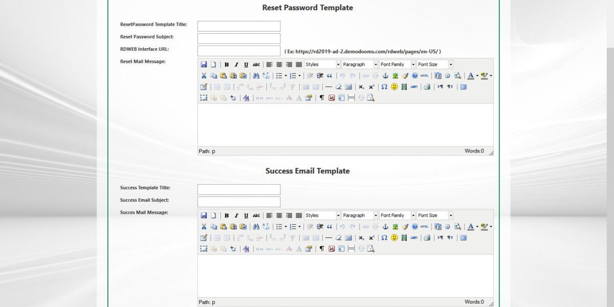Toggle bold formatting in the Reset Mail editor
Image resolution: width=614 pixels, height=307 pixels.
pyautogui.click(x=226, y=64)
